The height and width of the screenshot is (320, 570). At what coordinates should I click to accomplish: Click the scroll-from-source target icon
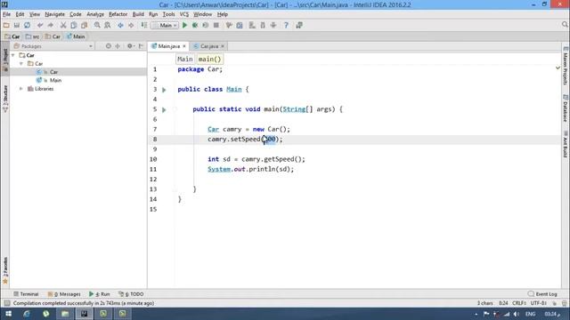coord(109,46)
